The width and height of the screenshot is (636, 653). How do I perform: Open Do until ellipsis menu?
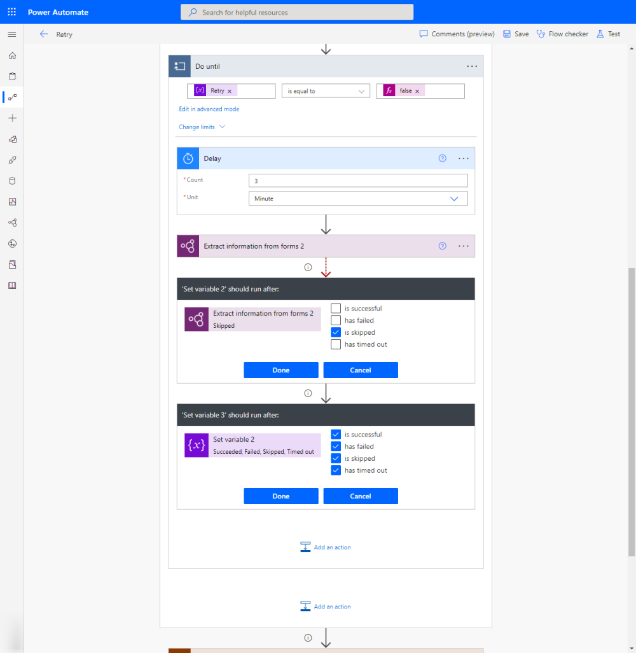pyautogui.click(x=471, y=66)
